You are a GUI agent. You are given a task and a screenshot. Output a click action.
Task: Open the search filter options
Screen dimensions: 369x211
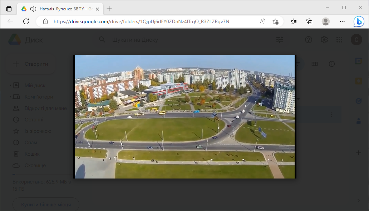(x=280, y=40)
